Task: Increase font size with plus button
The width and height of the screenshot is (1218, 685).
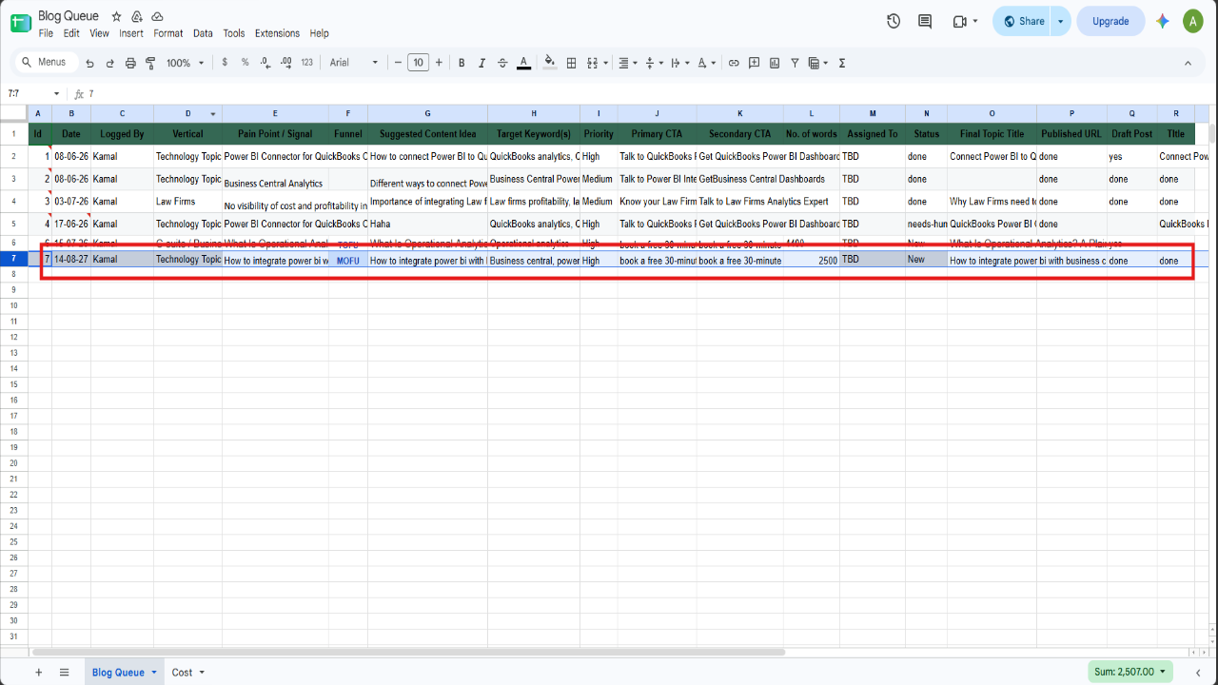Action: click(x=439, y=63)
